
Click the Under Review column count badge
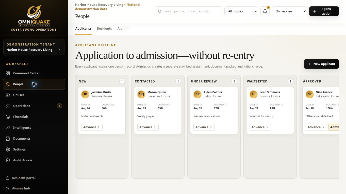[234, 81]
